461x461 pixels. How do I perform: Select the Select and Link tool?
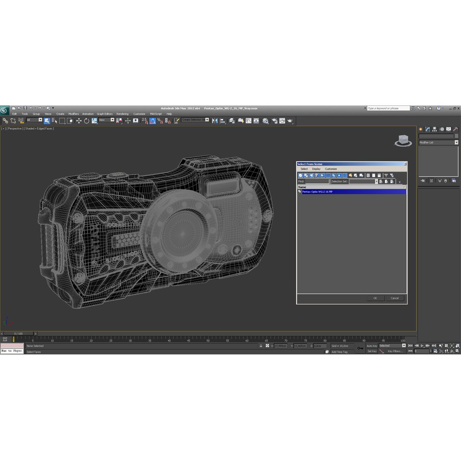coord(5,120)
